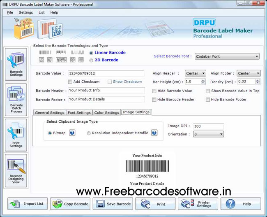Viewport: 267px width, 217px height.
Task: Decrease Bar Height with the down arrow
Action: pyautogui.click(x=203, y=83)
